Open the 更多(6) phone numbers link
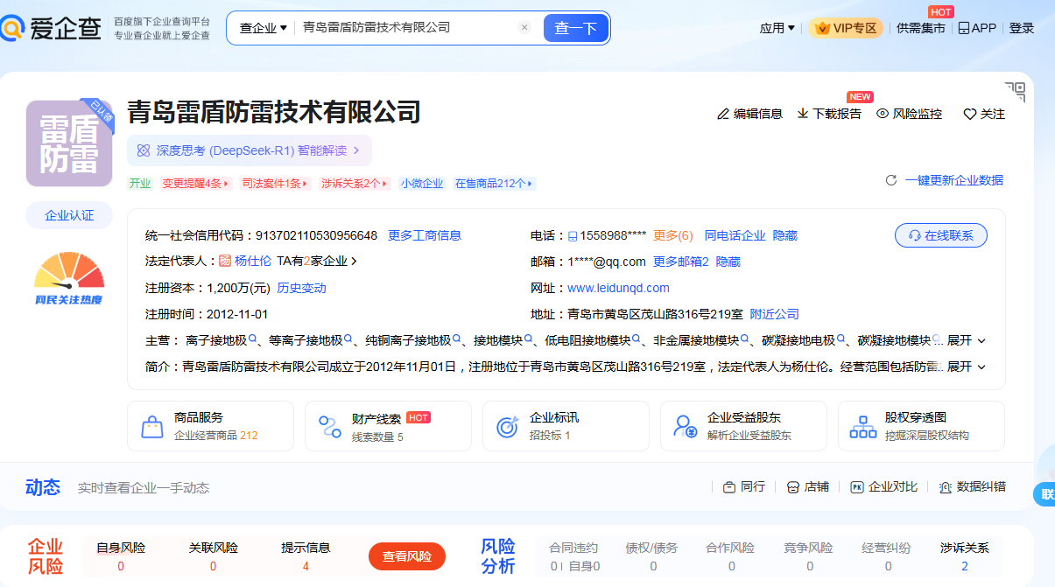 673,235
